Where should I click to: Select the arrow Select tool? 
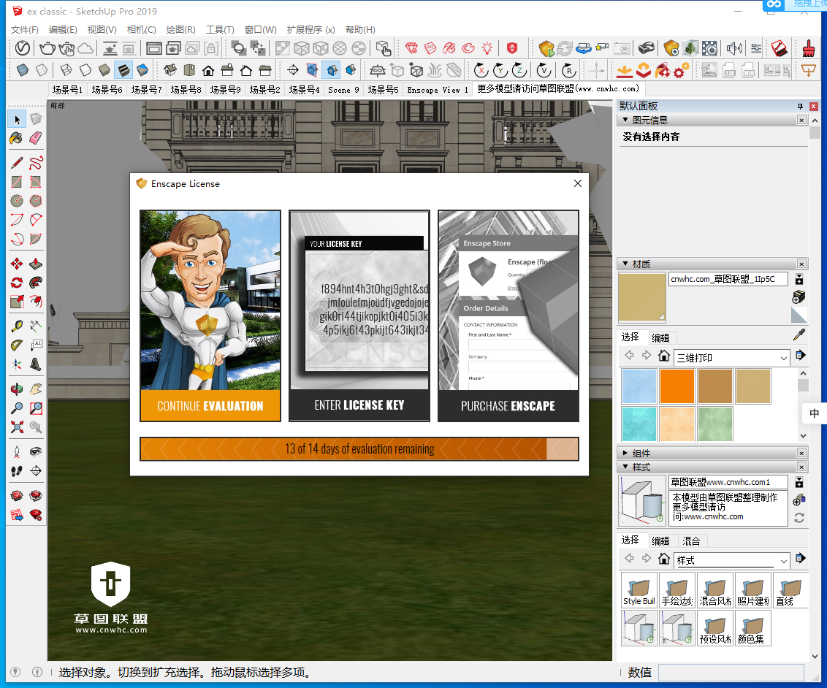[x=17, y=120]
